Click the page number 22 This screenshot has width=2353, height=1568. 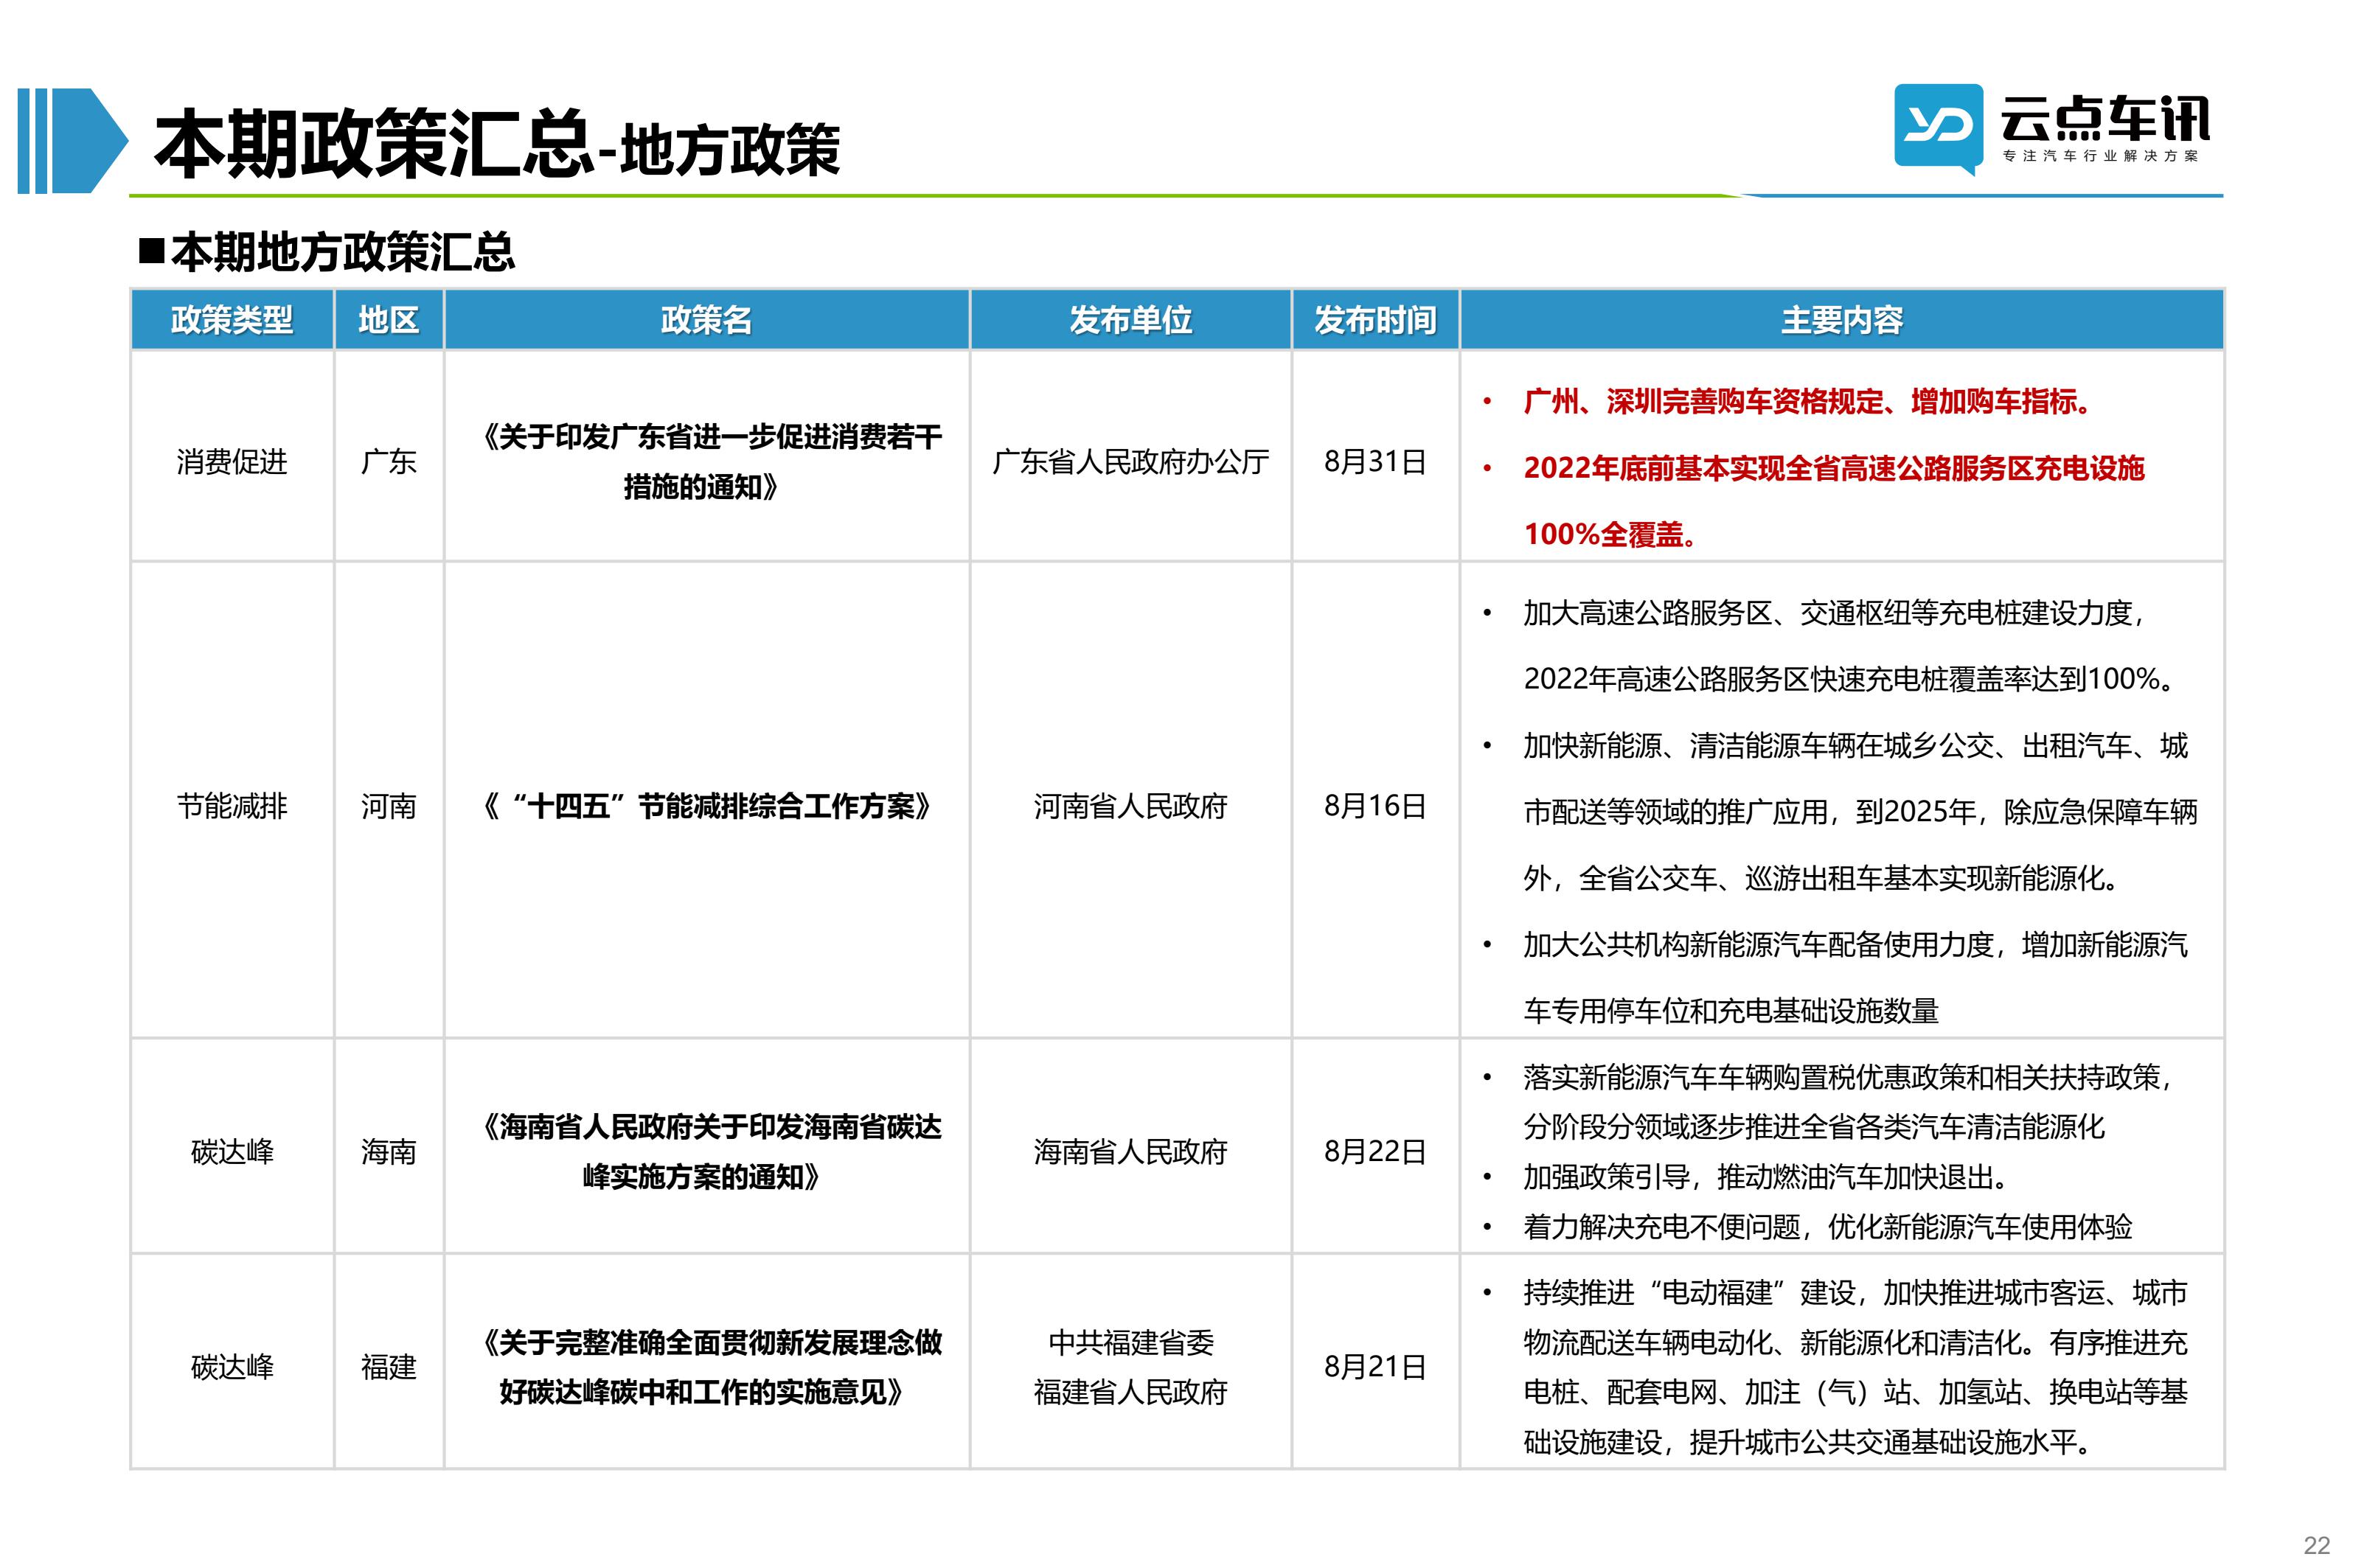coord(2316,1545)
